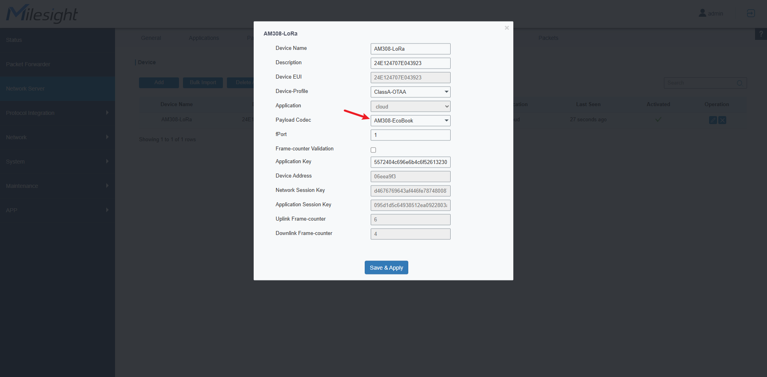This screenshot has width=767, height=377.
Task: Expand System sidebar menu
Action: (x=58, y=162)
